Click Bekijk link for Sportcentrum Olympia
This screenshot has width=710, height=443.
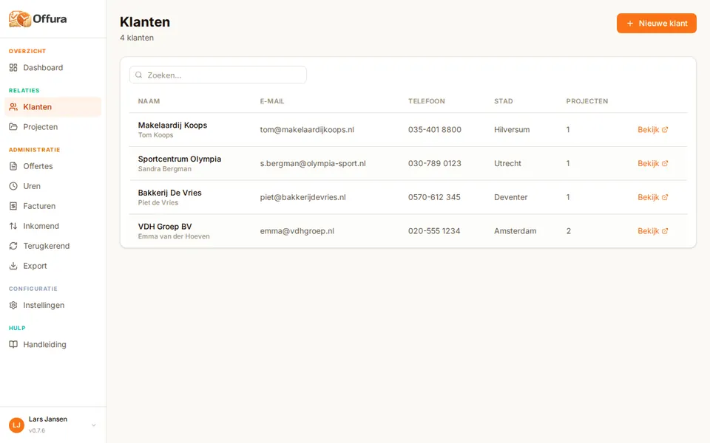(x=652, y=164)
